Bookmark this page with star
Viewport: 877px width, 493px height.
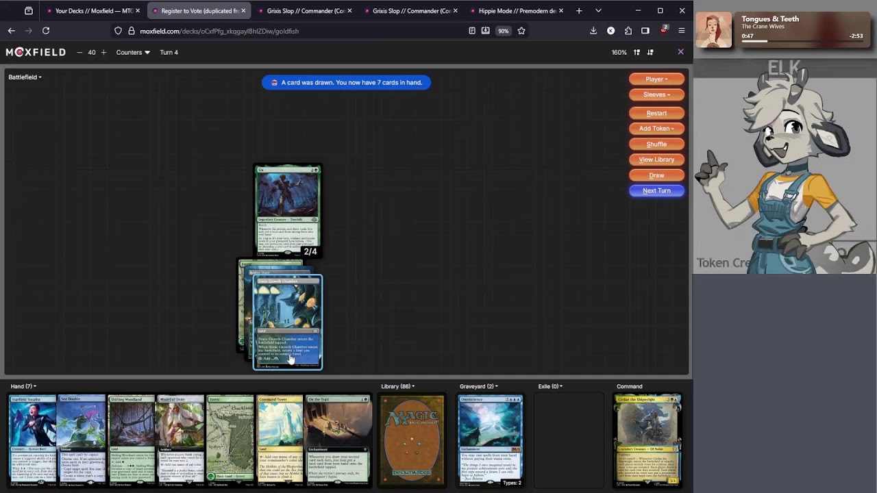tap(521, 31)
